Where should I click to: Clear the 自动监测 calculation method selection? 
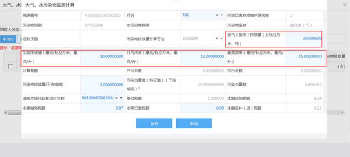tap(217, 38)
